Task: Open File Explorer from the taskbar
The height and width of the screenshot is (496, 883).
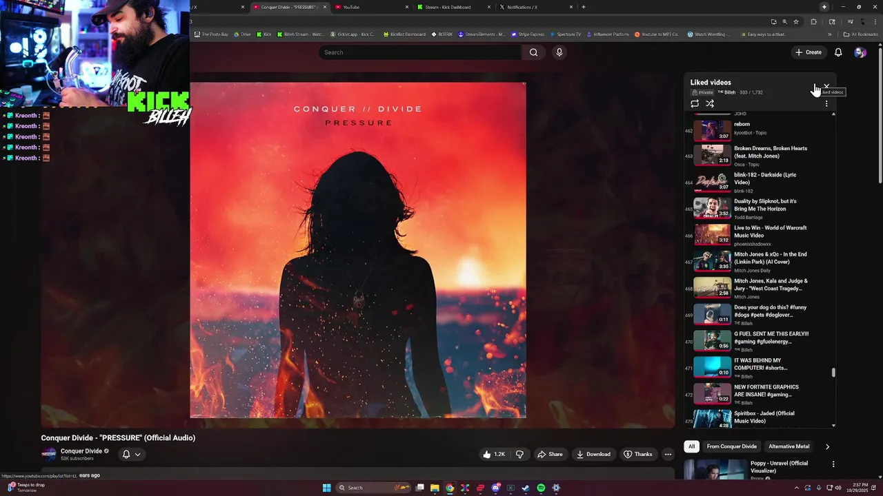Action: click(435, 488)
